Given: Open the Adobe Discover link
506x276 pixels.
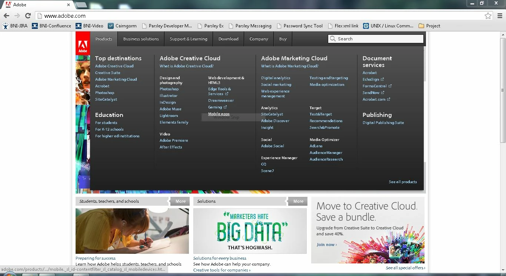Looking at the screenshot, I should point(275,121).
